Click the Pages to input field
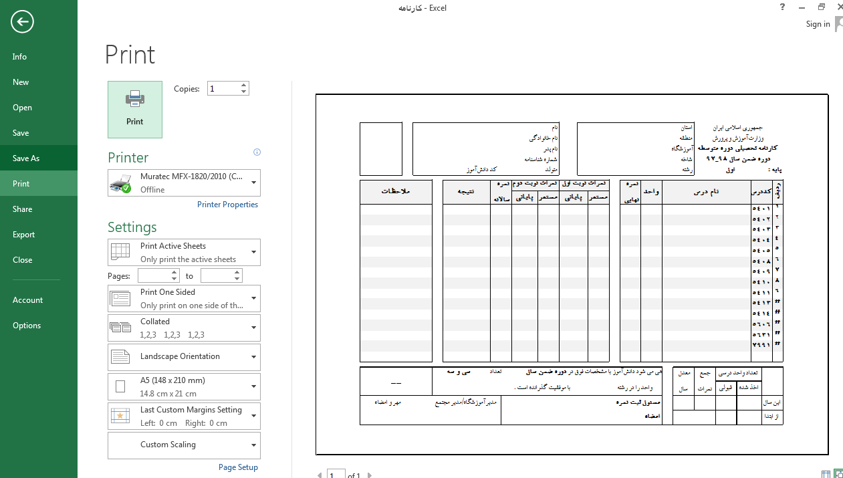Image resolution: width=843 pixels, height=478 pixels. click(x=217, y=275)
